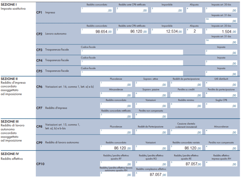Select the CP4 Trasparenza fiscale Imposta field
Viewport: 241px width, 178px height.
[x=221, y=63]
